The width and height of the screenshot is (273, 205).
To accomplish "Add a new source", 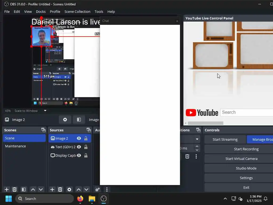I will [52, 190].
